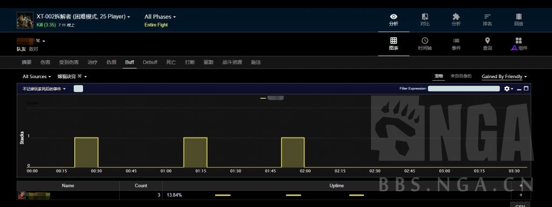Click the count value 3 in row

click(x=159, y=195)
